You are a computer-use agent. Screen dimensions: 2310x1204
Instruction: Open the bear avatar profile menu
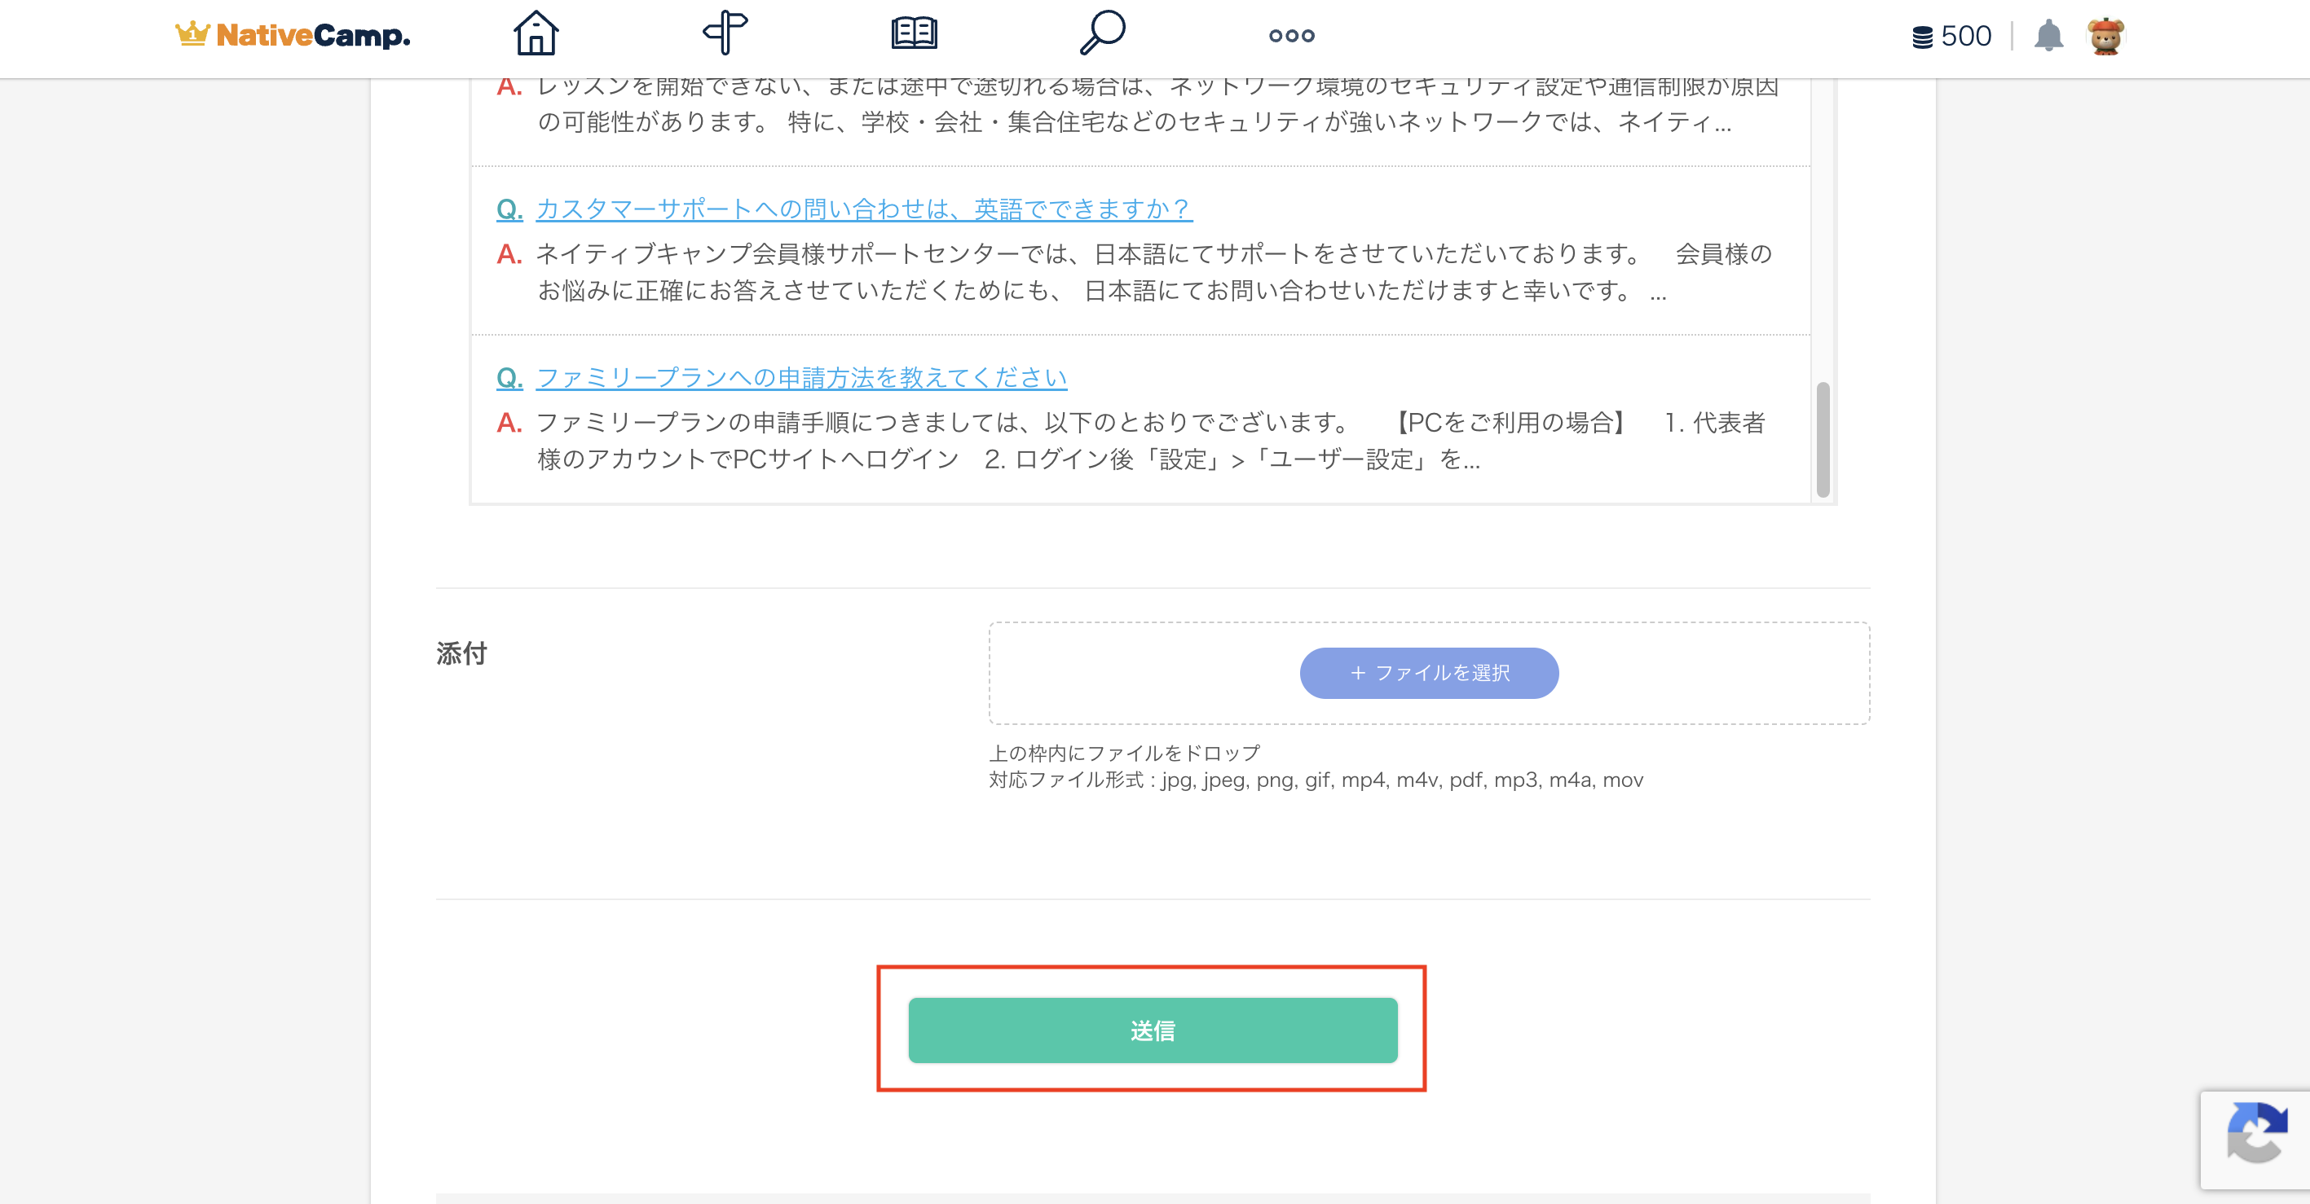pos(2105,36)
